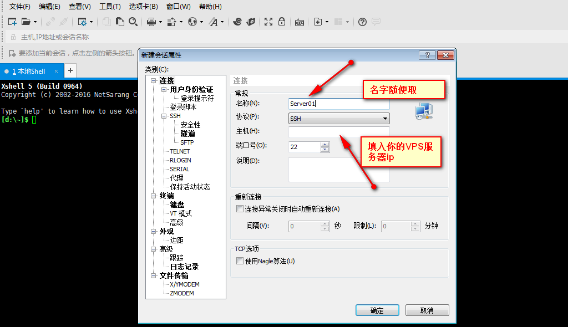568x327 pixels.
Task: Select ZMODEM in the category tree
Action: coord(181,293)
